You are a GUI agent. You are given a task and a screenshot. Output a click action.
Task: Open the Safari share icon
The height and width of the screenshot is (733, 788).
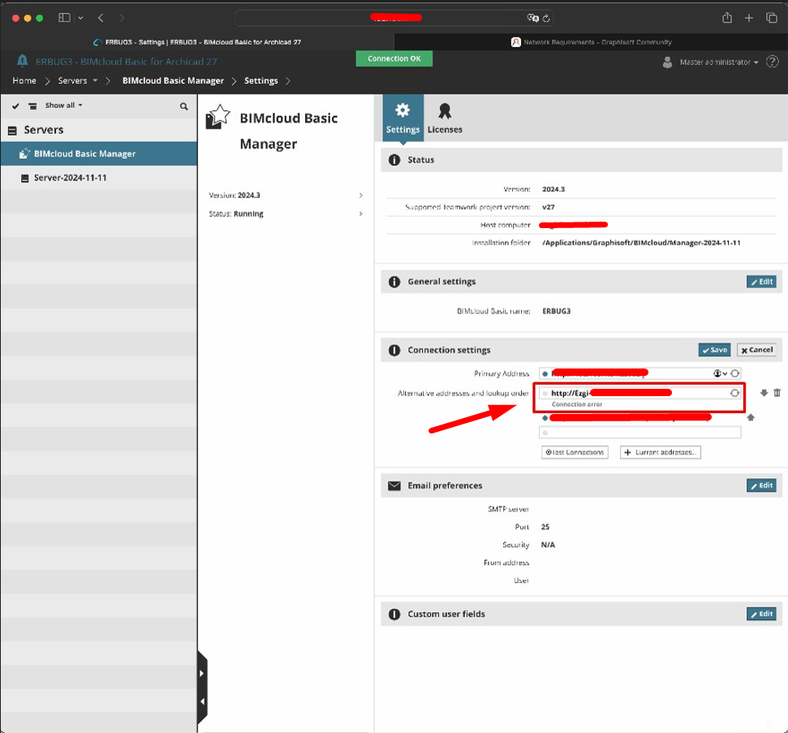pos(726,18)
